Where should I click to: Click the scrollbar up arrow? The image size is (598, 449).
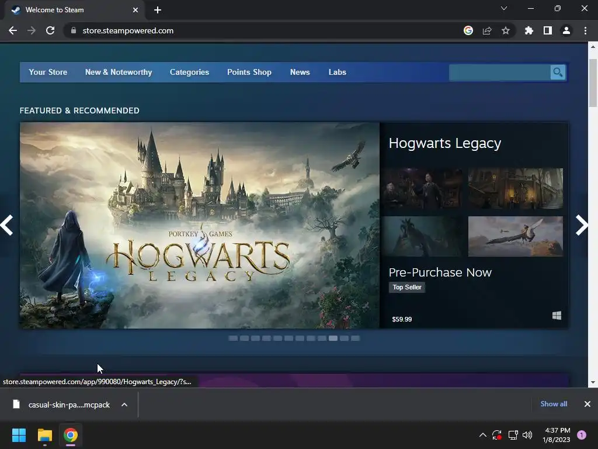[593, 47]
